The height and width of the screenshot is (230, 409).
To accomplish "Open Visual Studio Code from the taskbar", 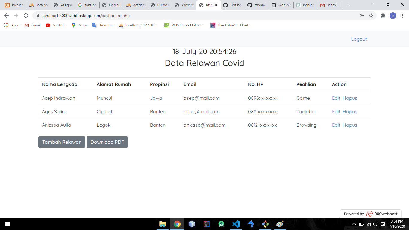I will 236,224.
